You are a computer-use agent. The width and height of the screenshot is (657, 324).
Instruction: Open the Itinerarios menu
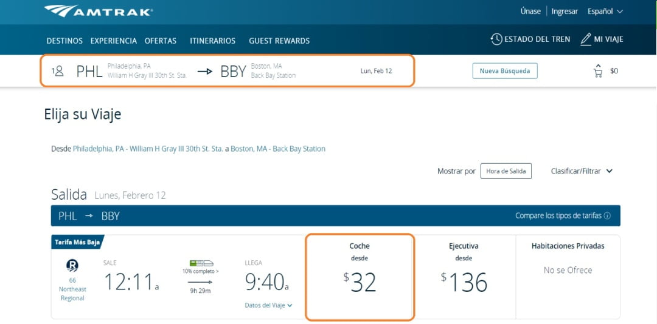[212, 41]
